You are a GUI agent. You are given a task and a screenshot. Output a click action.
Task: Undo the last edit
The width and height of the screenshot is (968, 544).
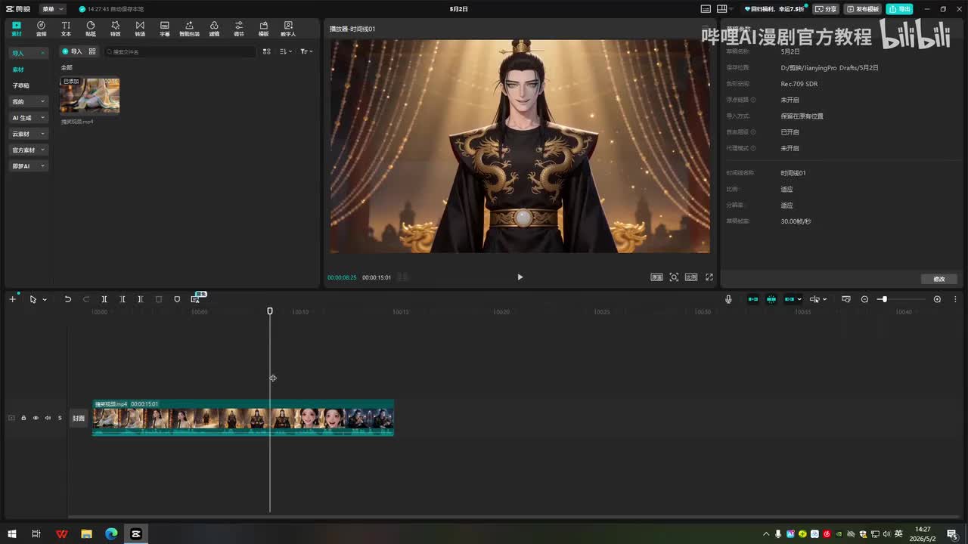tap(67, 299)
